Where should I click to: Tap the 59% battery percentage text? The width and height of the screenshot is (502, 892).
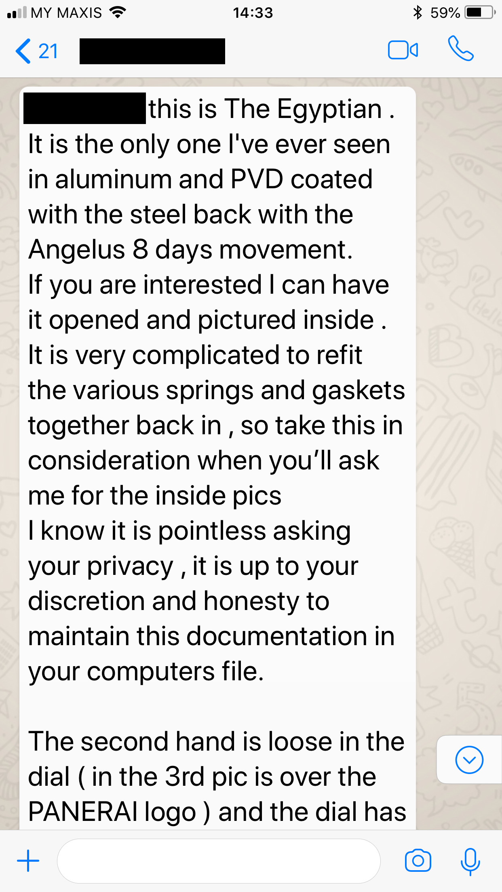click(x=445, y=13)
